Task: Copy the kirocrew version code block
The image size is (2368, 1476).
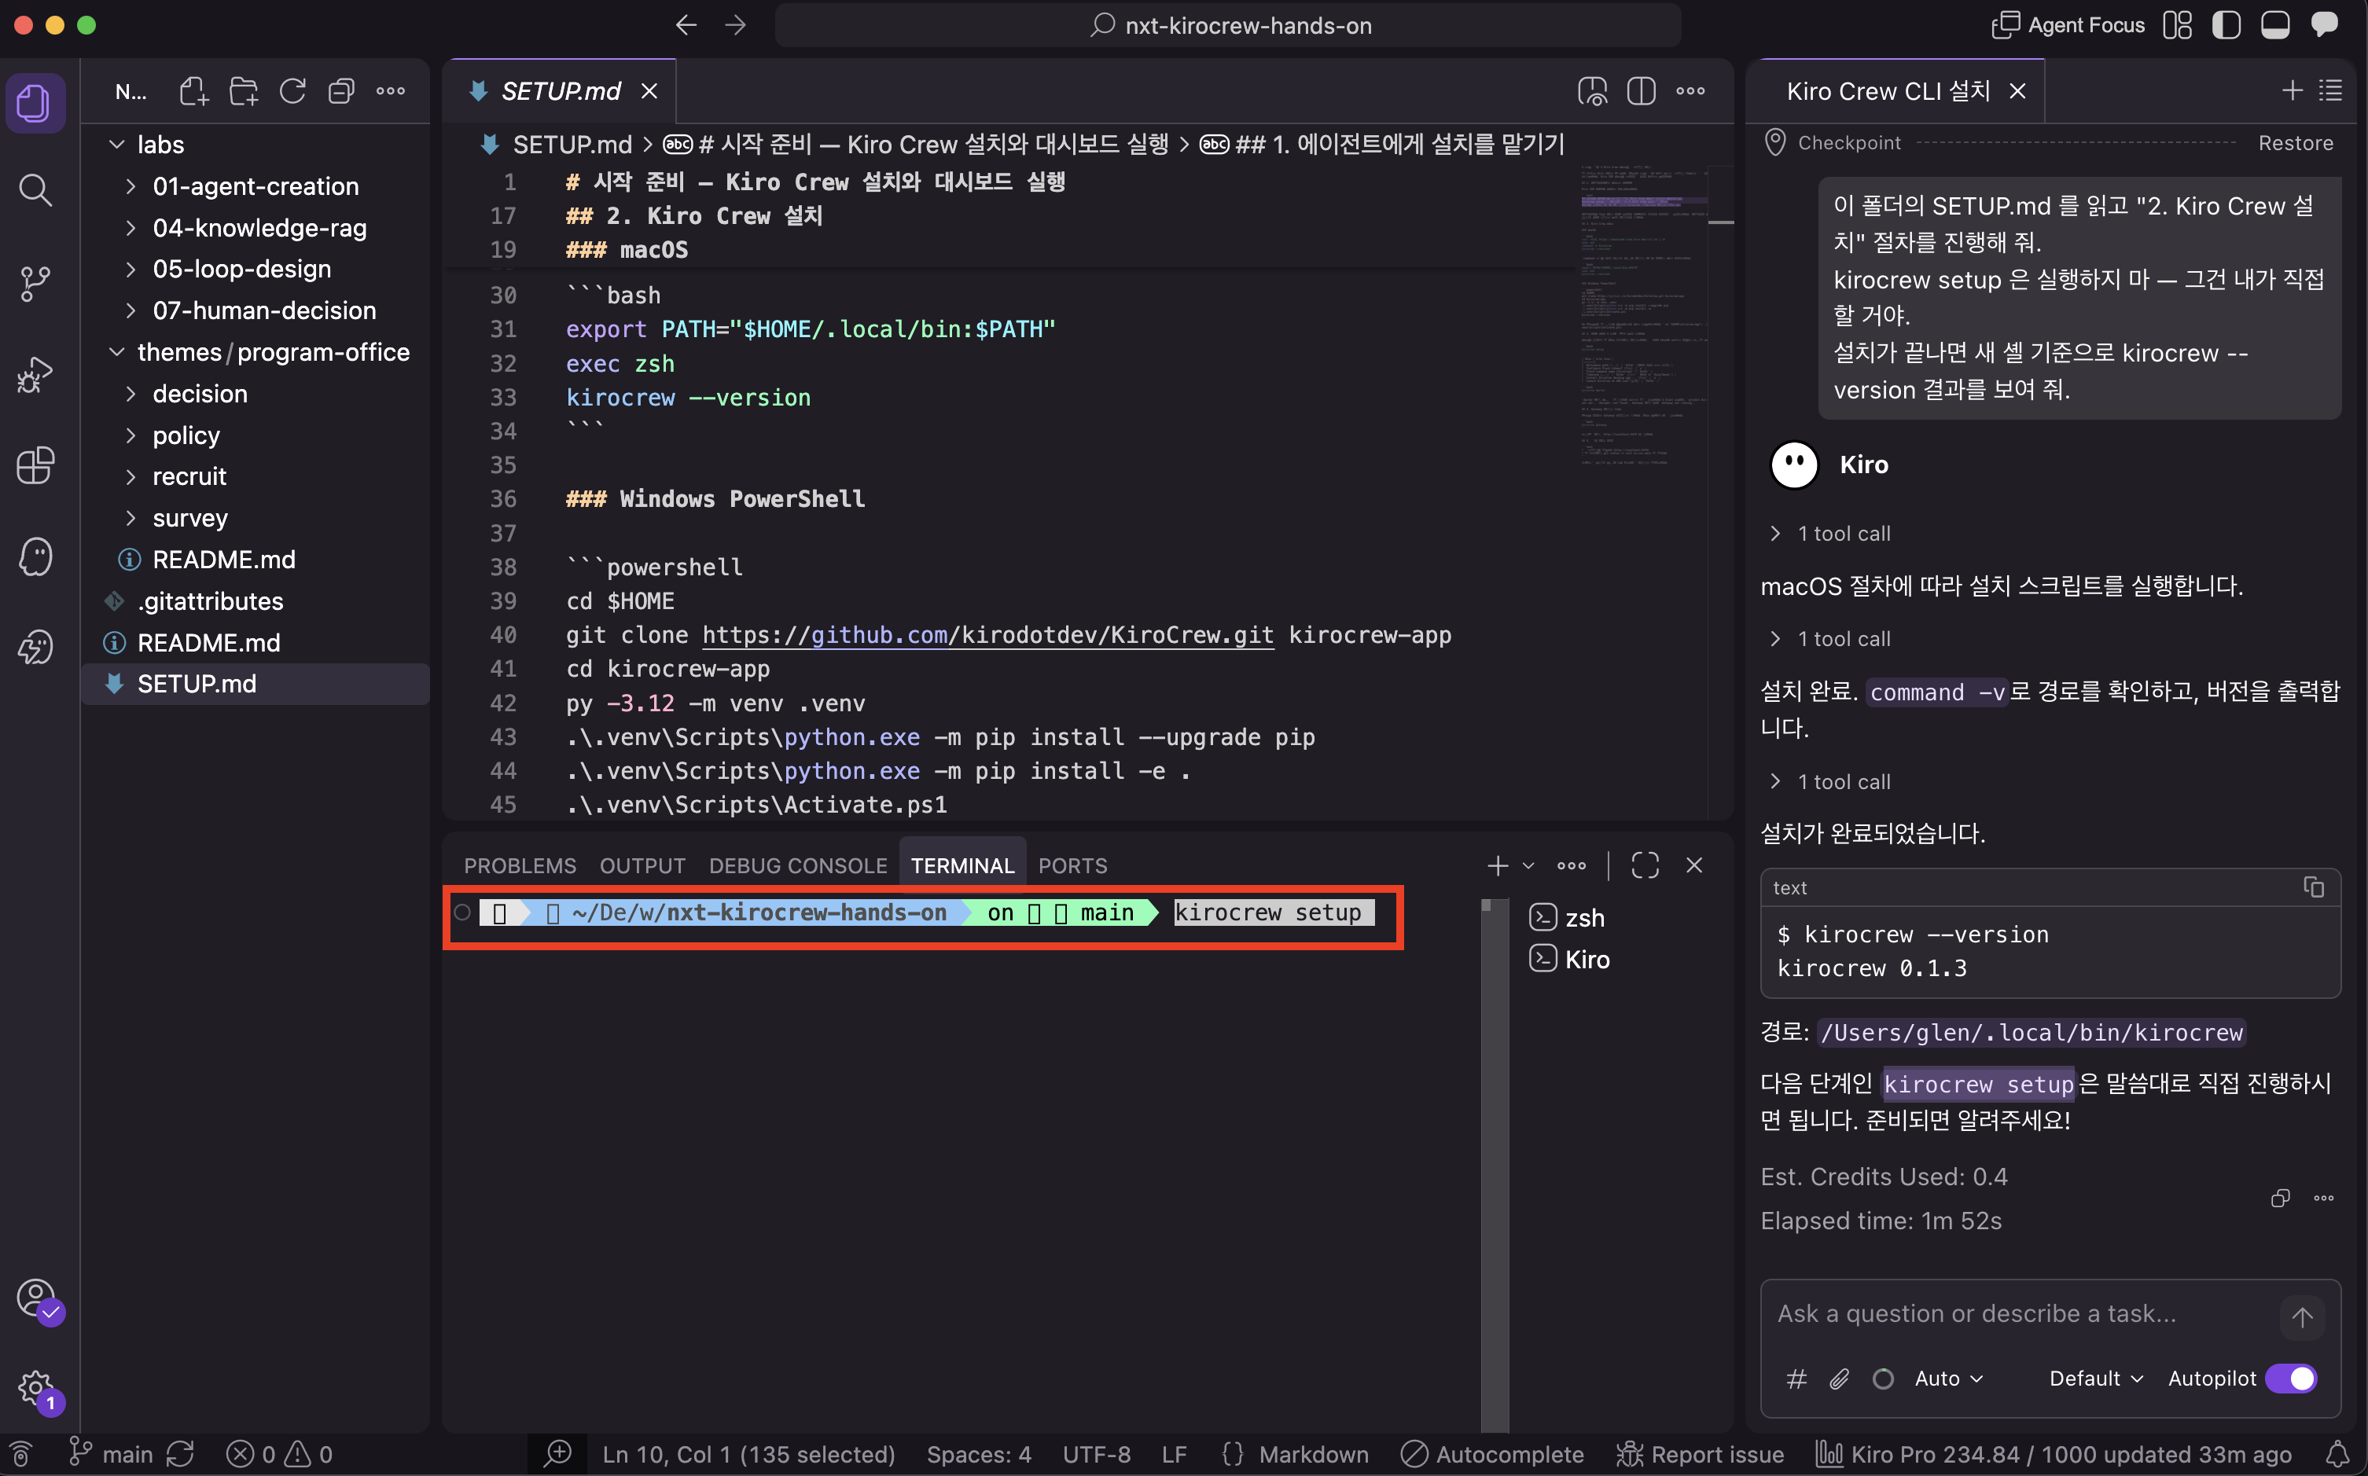Action: (2313, 887)
